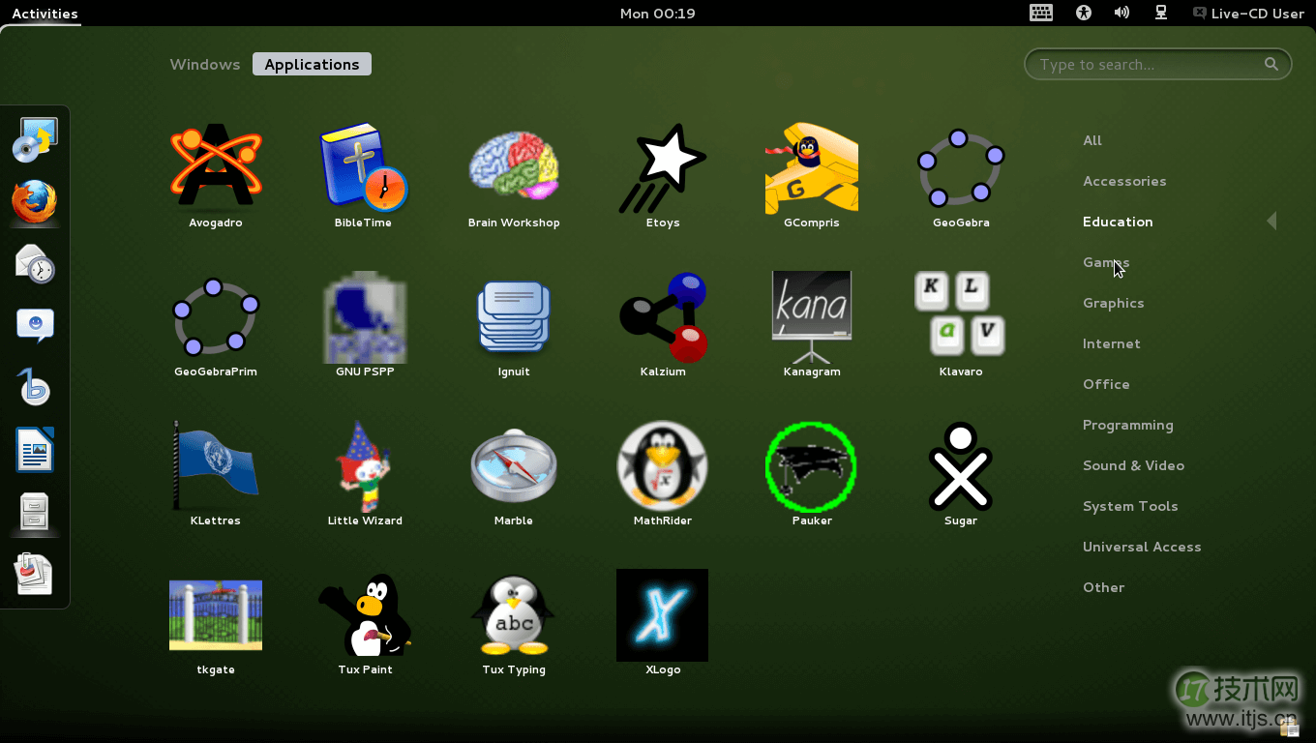Select the Sound & Video category
The width and height of the screenshot is (1316, 743).
pos(1133,465)
